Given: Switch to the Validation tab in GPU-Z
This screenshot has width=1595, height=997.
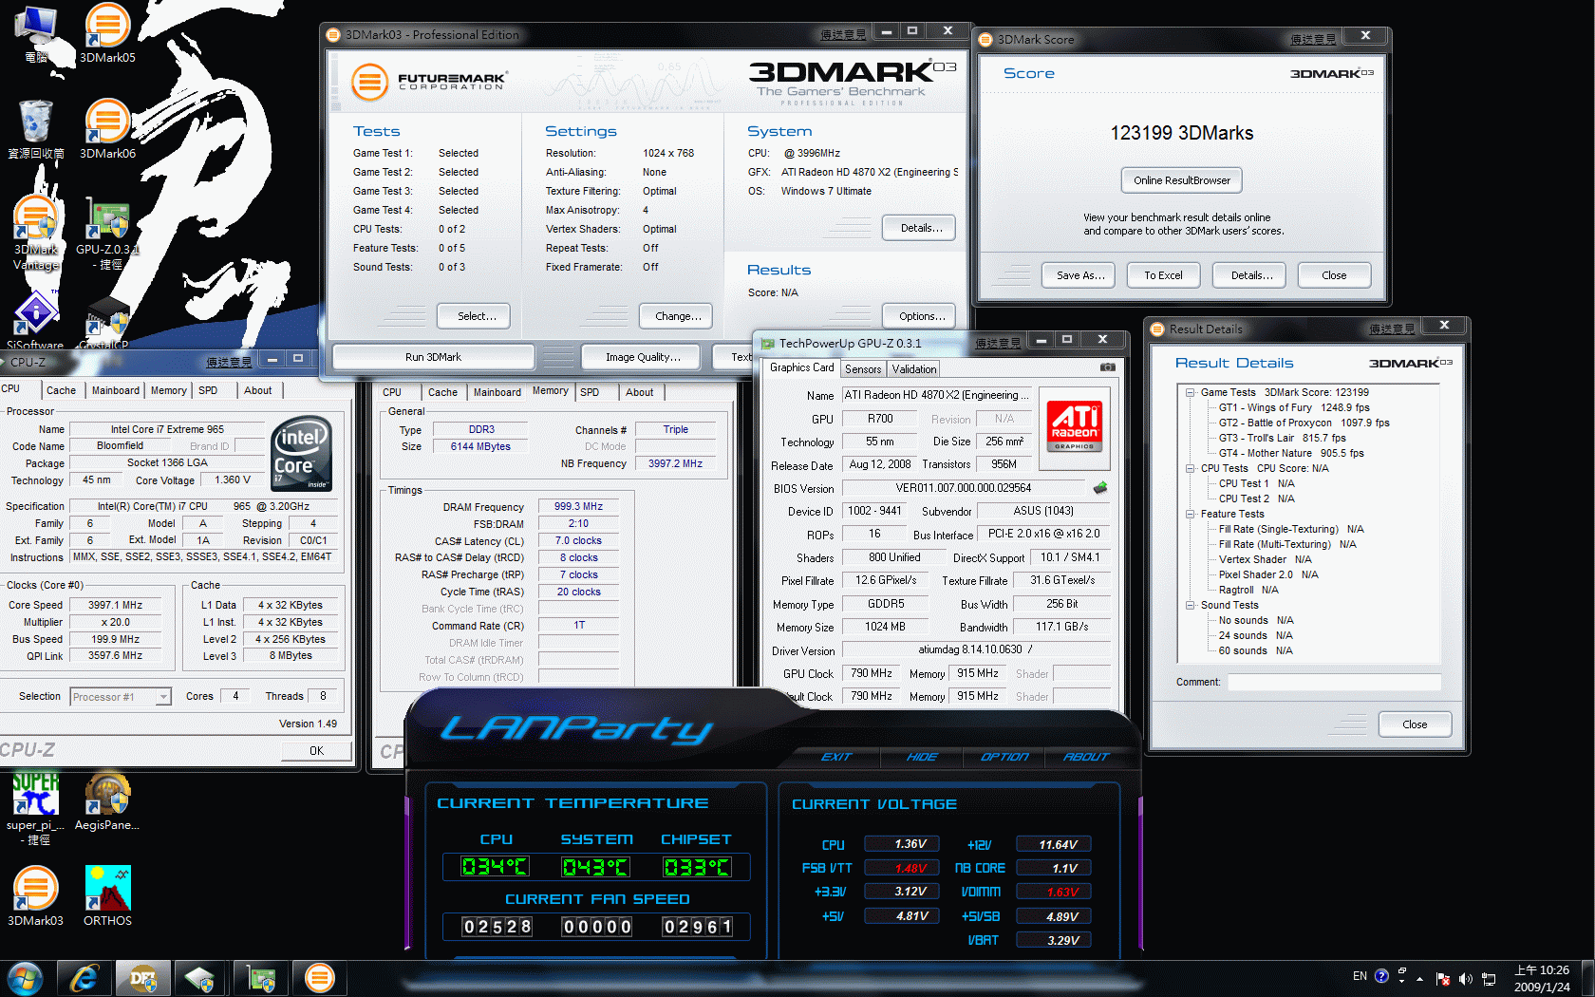Looking at the screenshot, I should click(914, 369).
